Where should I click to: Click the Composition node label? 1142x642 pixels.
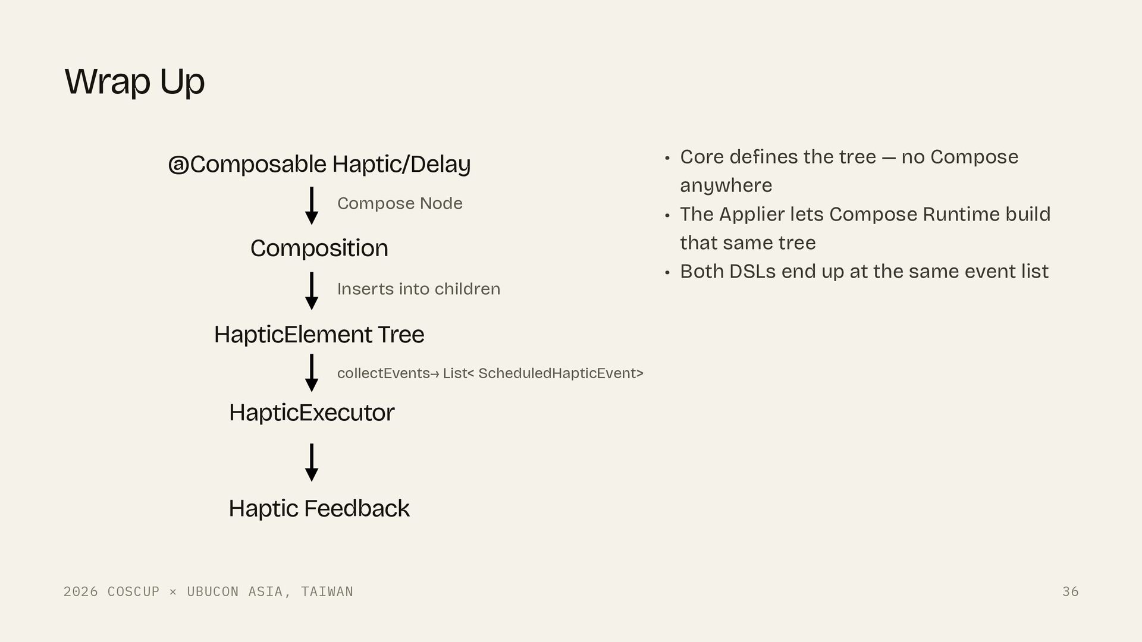pyautogui.click(x=319, y=248)
